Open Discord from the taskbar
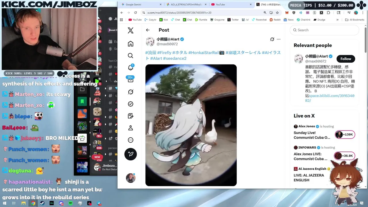The height and width of the screenshot is (207, 368). [61, 203]
